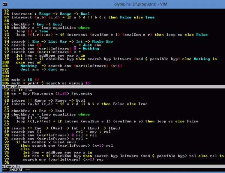This screenshot has height=173, width=225.
Task: Click 'inters' call on line 66
Action: tap(71, 121)
